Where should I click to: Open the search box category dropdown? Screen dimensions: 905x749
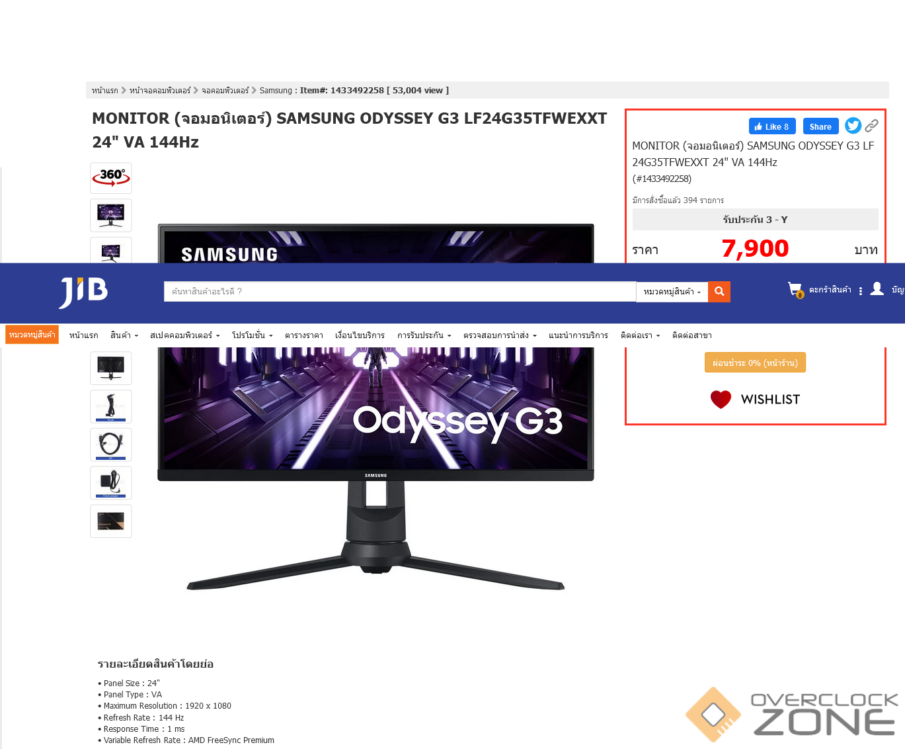click(x=672, y=292)
